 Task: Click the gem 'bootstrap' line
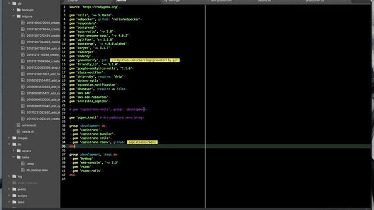[98, 44]
